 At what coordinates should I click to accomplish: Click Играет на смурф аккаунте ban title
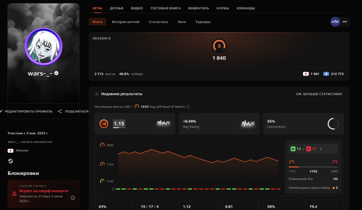44,191
